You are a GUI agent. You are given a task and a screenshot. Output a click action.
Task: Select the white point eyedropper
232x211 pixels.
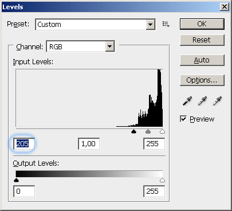coord(217,101)
